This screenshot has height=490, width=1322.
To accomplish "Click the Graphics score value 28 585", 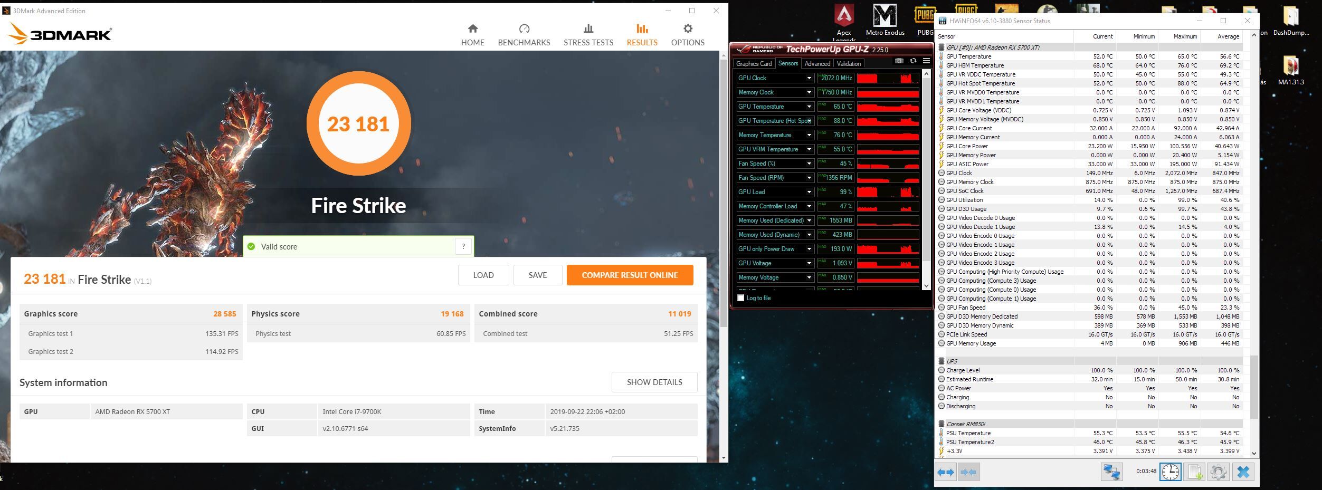I will (224, 314).
